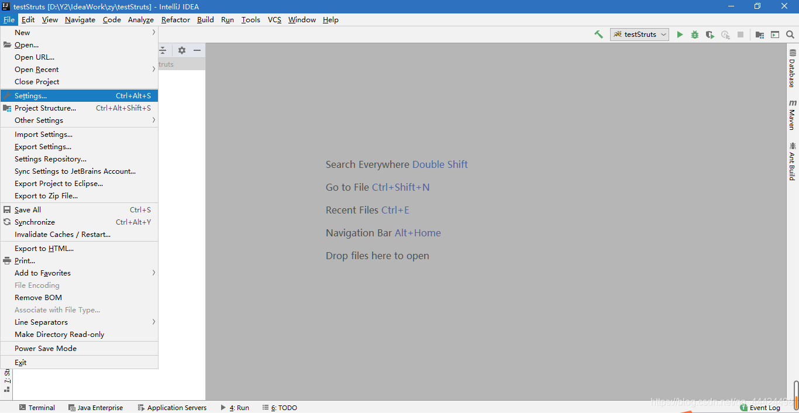Select Make Directory Read-only
The width and height of the screenshot is (799, 413).
[x=79, y=335]
